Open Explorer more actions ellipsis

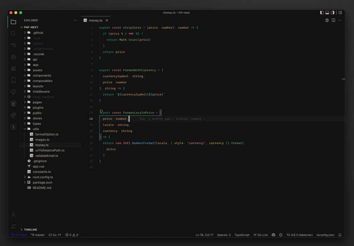point(75,20)
